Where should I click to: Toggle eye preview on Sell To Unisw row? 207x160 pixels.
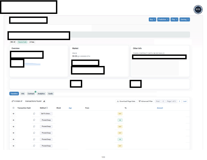[13, 114]
